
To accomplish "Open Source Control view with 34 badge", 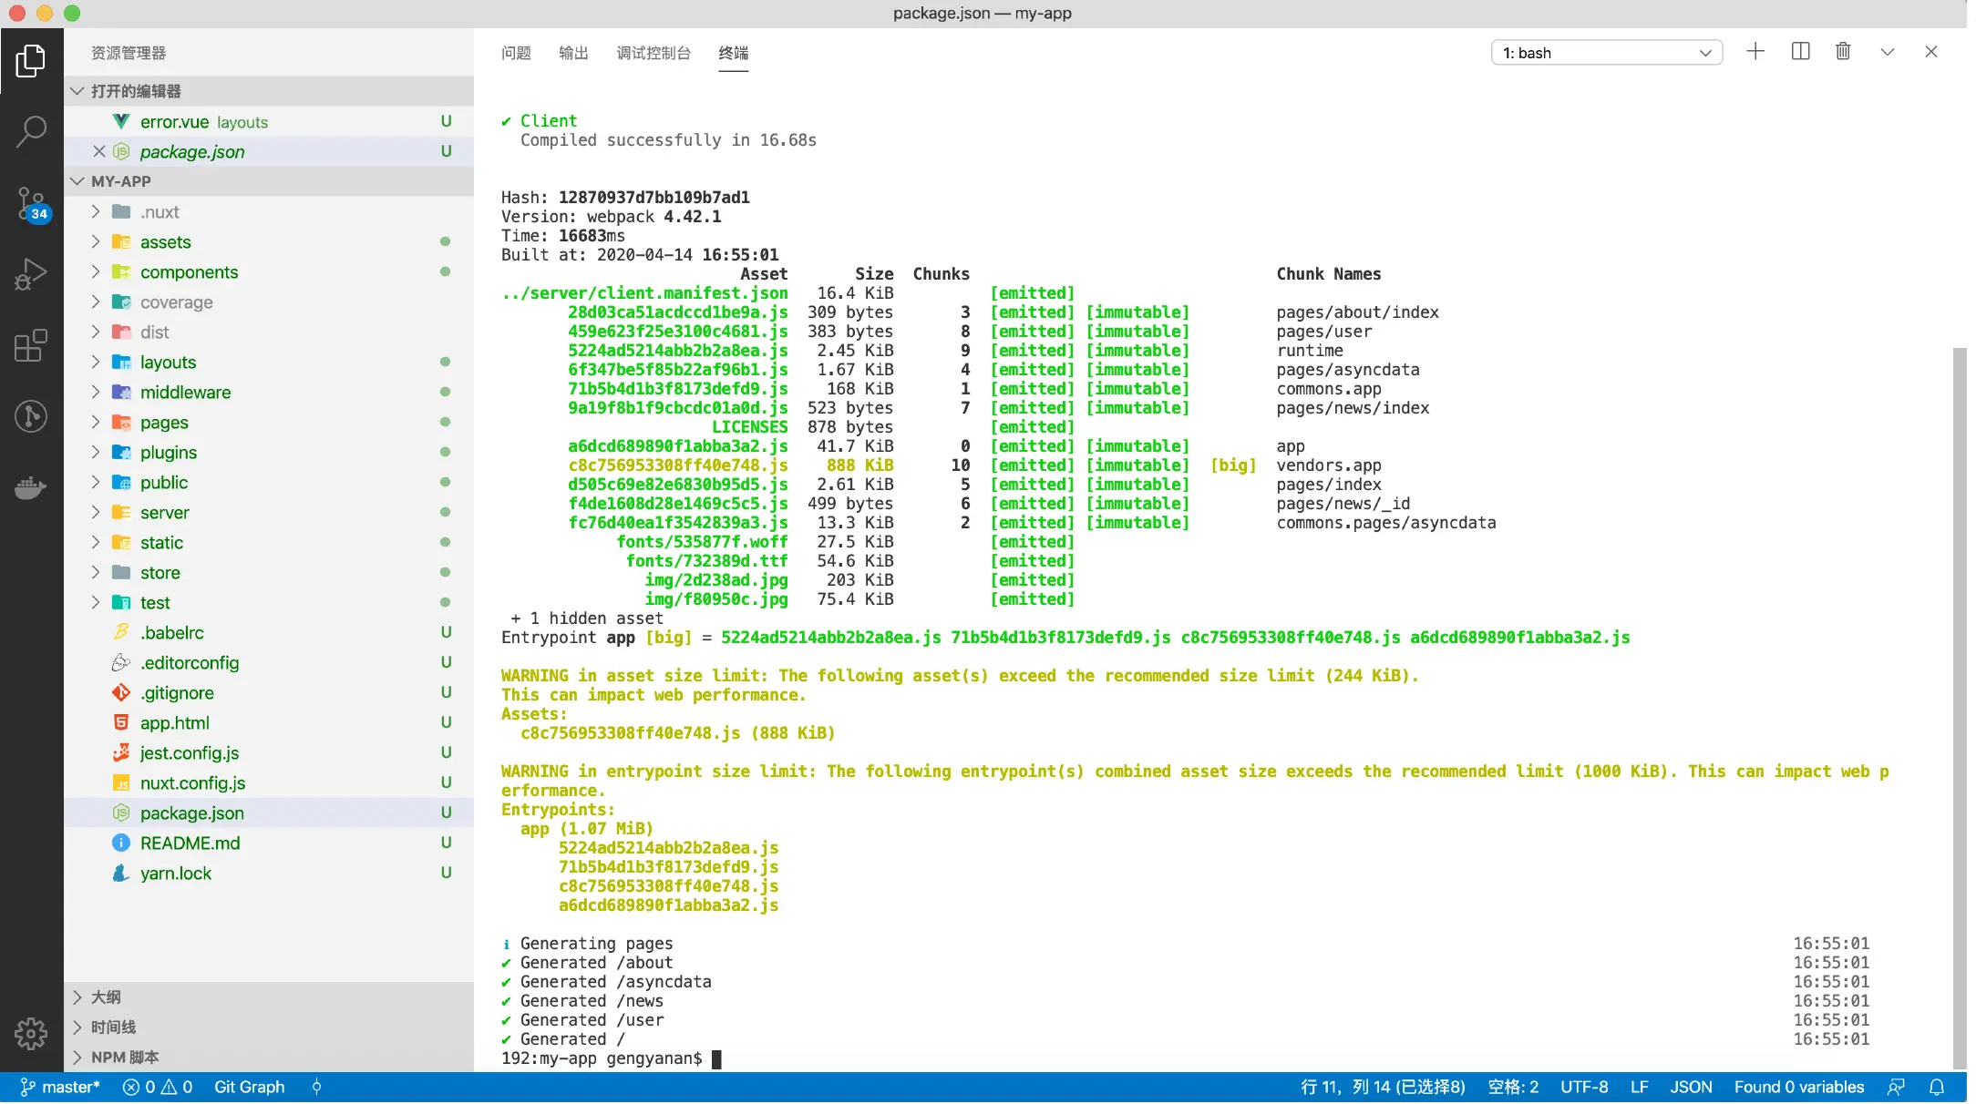I will pos(31,203).
